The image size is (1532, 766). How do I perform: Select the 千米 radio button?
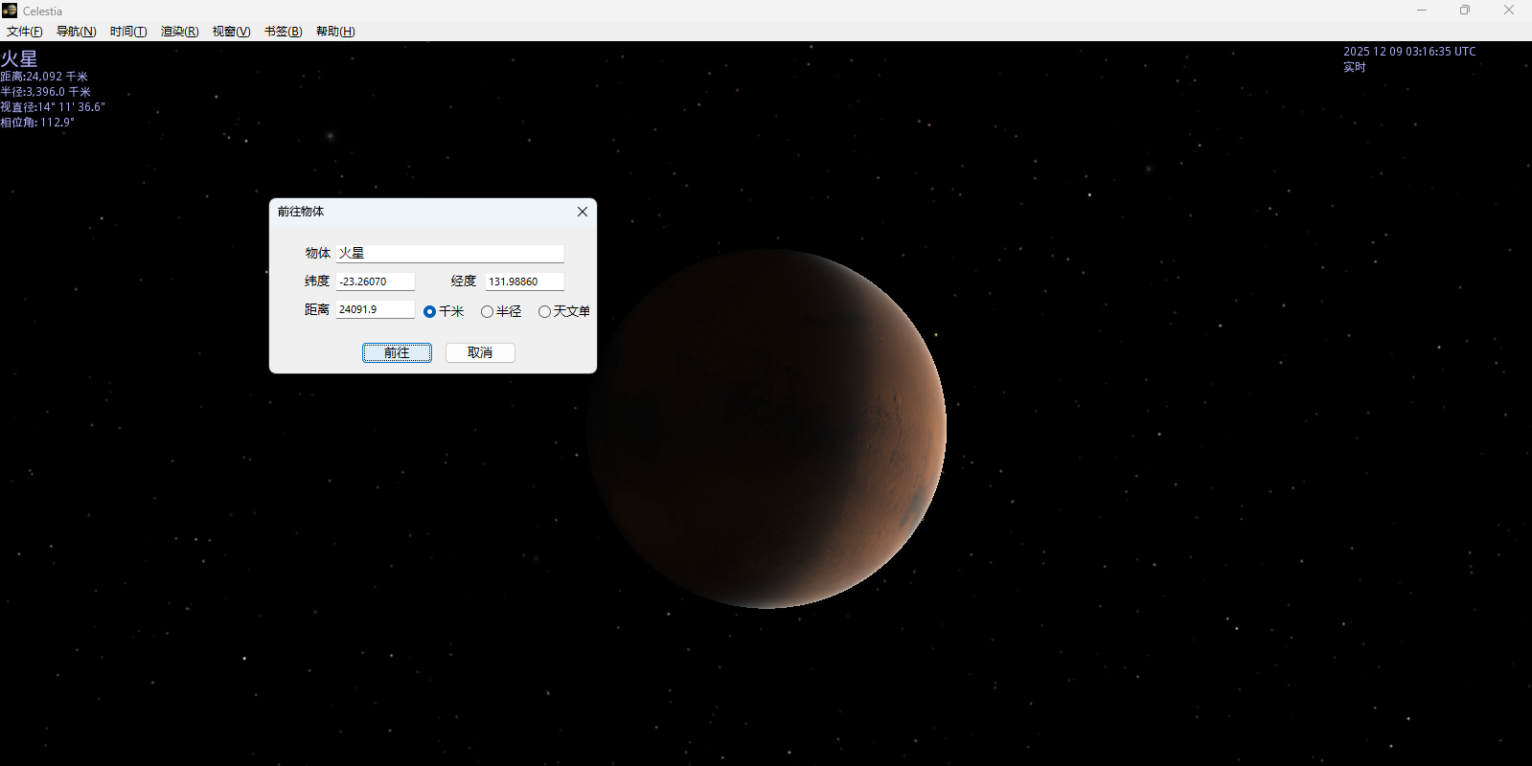coord(430,311)
